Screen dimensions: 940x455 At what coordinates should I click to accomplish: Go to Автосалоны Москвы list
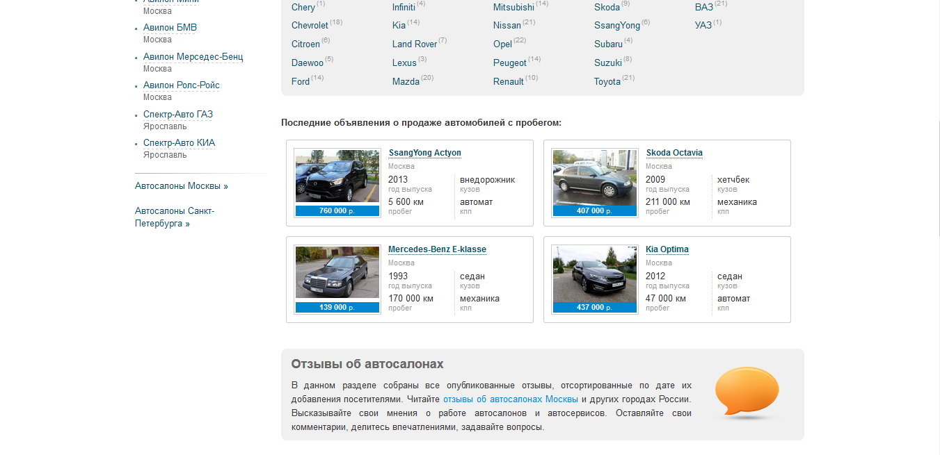(x=182, y=185)
